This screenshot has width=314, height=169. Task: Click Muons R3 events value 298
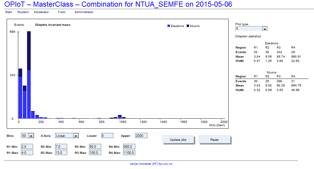coord(279,81)
